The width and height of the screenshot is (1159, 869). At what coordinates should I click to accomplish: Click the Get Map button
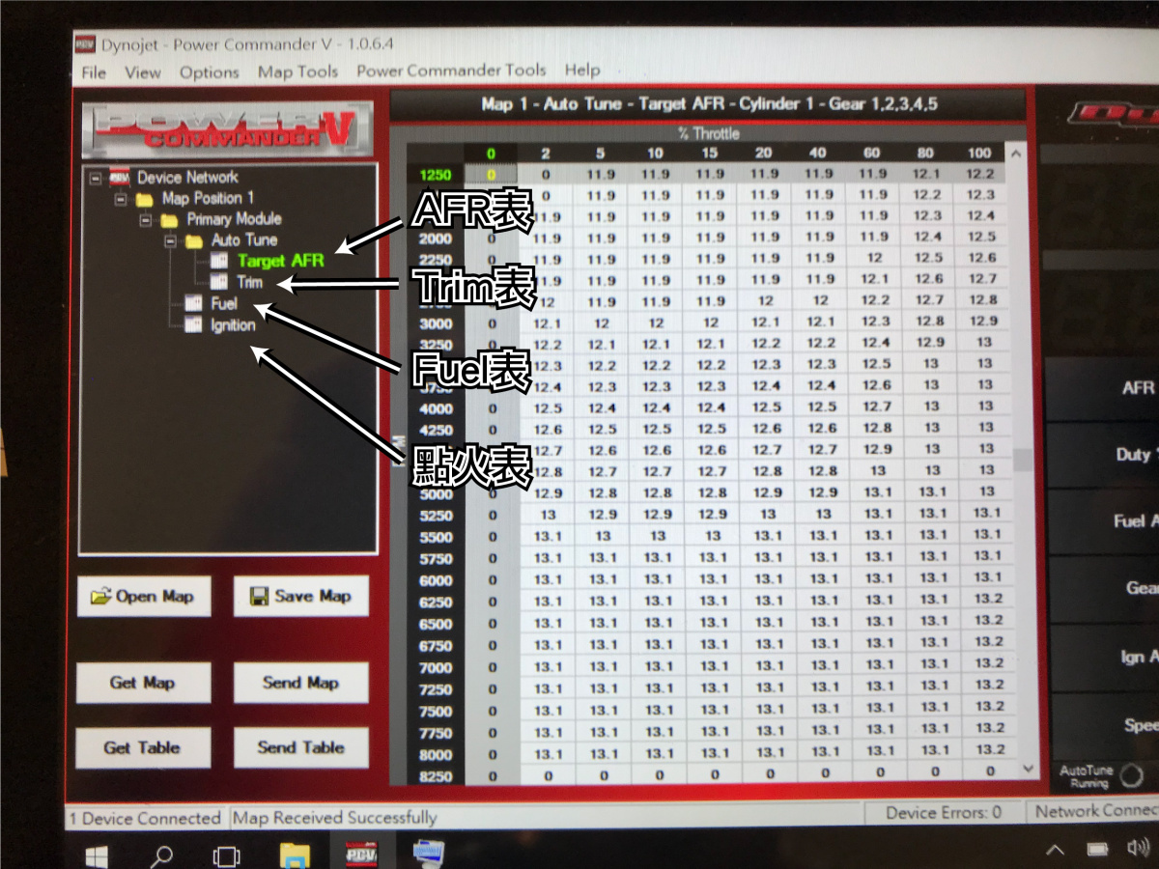pos(143,683)
